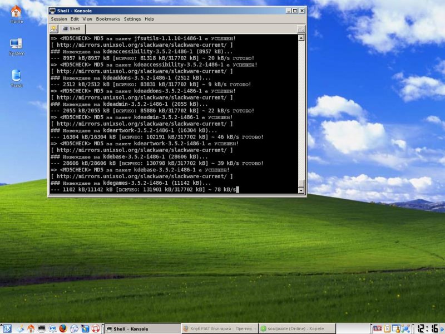The height and width of the screenshot is (334, 445).
Task: Switch the US keyboard layout indicator
Action: (378, 328)
